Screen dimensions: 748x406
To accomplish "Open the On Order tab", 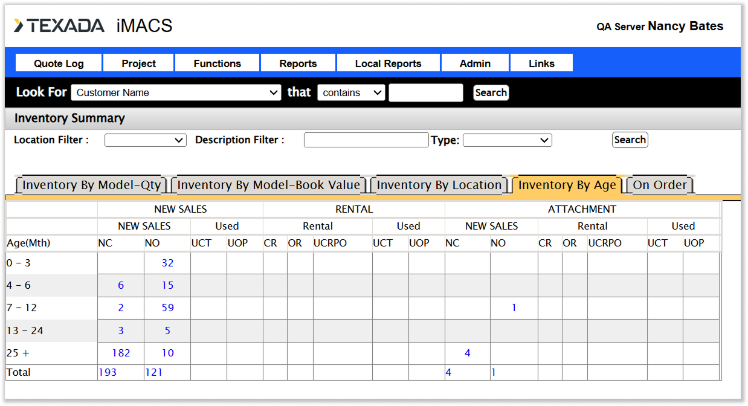I will click(x=660, y=185).
